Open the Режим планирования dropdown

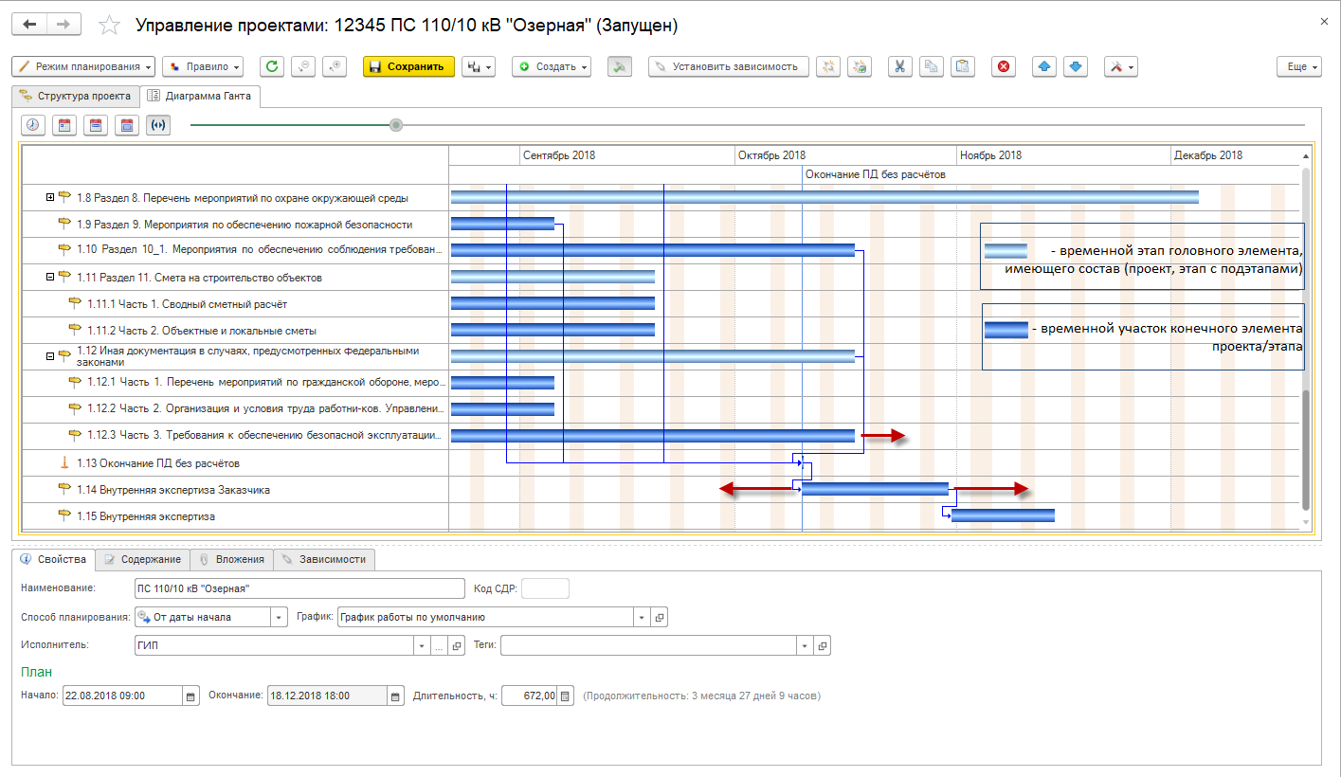(x=83, y=66)
